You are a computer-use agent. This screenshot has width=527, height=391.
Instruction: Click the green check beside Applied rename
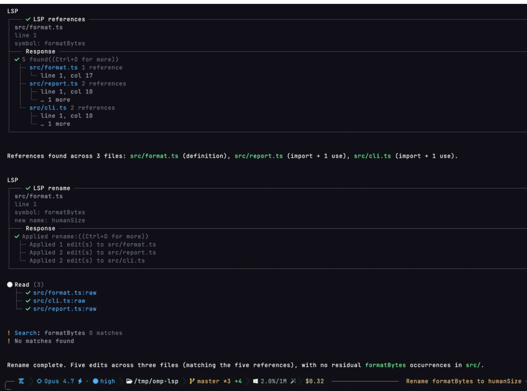click(x=17, y=237)
